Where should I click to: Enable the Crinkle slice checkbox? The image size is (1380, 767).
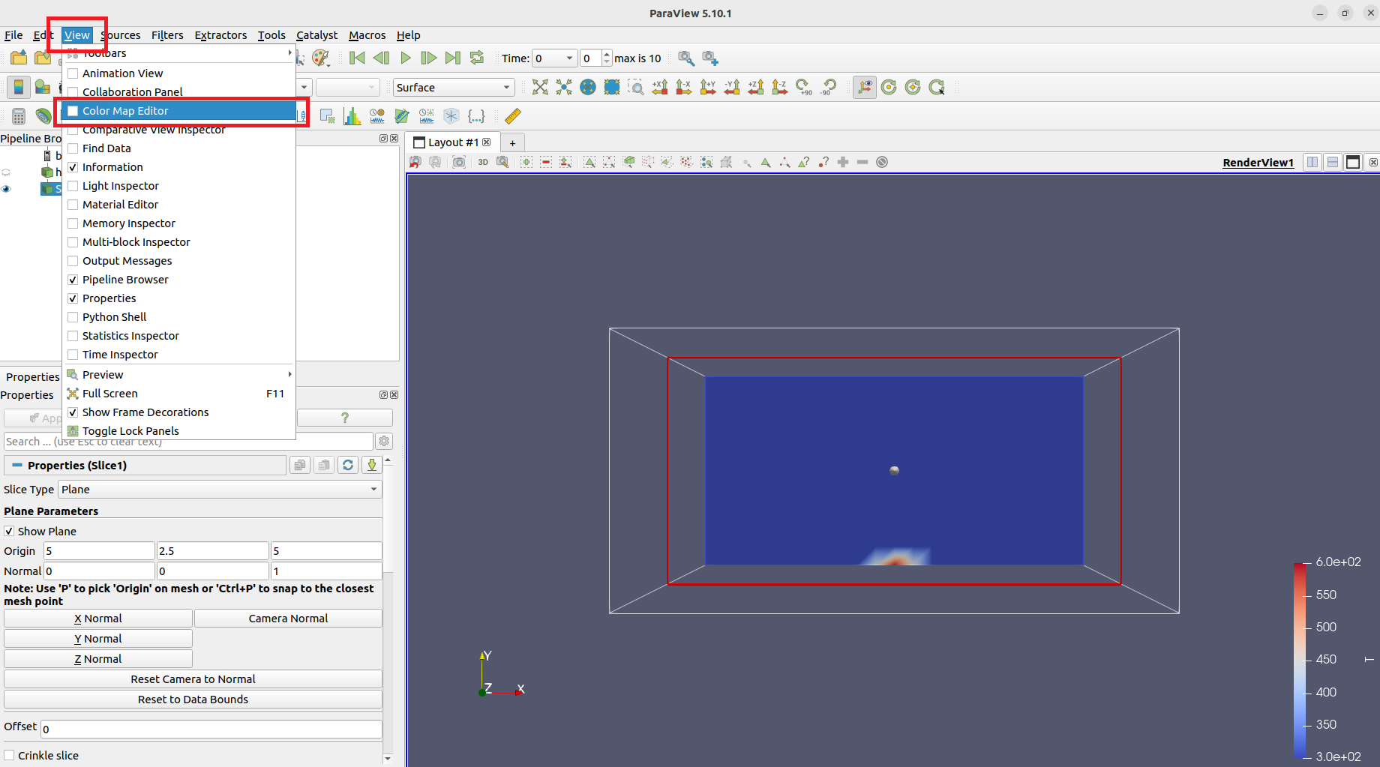tap(9, 756)
